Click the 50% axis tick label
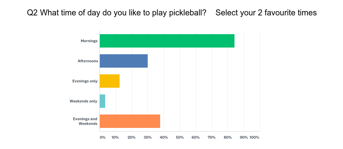The height and width of the screenshot is (149, 343). tap(180, 137)
